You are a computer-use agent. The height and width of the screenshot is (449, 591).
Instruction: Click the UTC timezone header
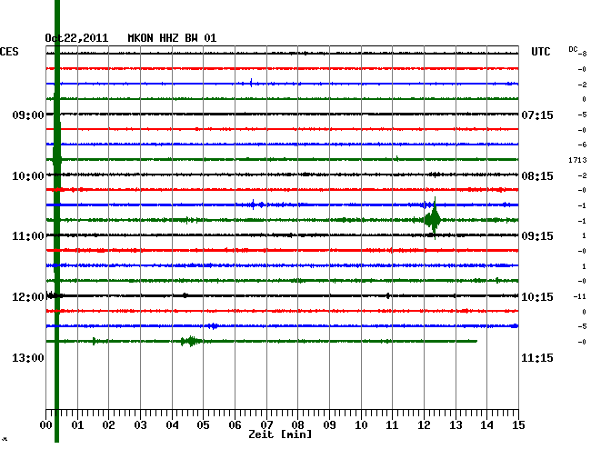point(541,52)
